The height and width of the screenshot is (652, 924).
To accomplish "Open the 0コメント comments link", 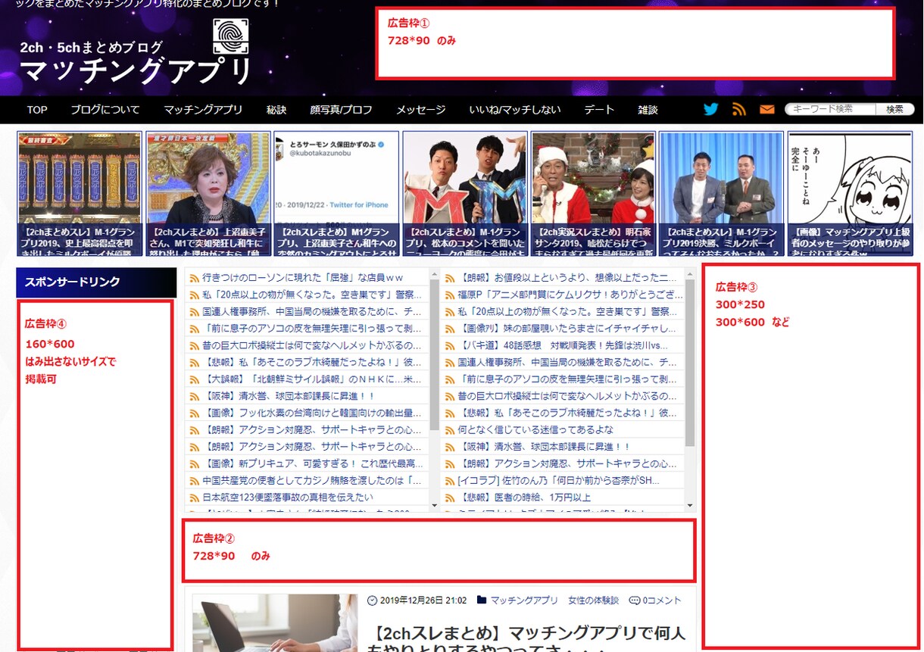I will point(662,601).
